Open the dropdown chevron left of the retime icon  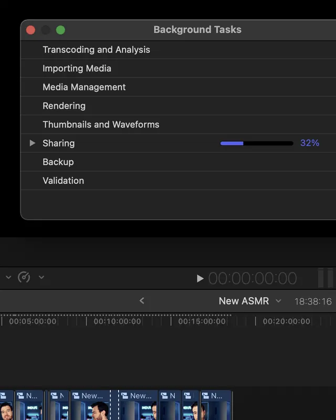coord(8,277)
